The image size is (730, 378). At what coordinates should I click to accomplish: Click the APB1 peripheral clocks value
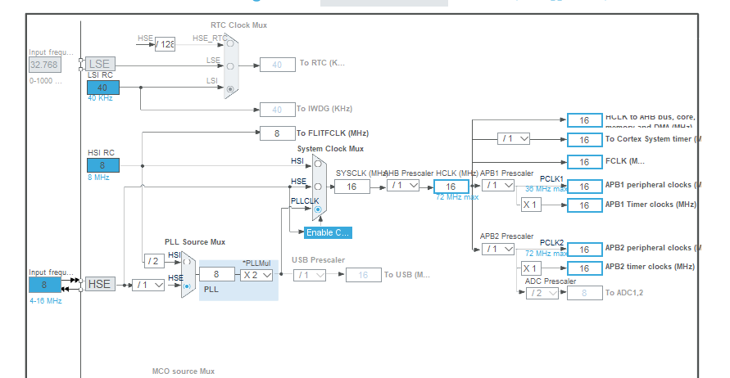coord(585,187)
